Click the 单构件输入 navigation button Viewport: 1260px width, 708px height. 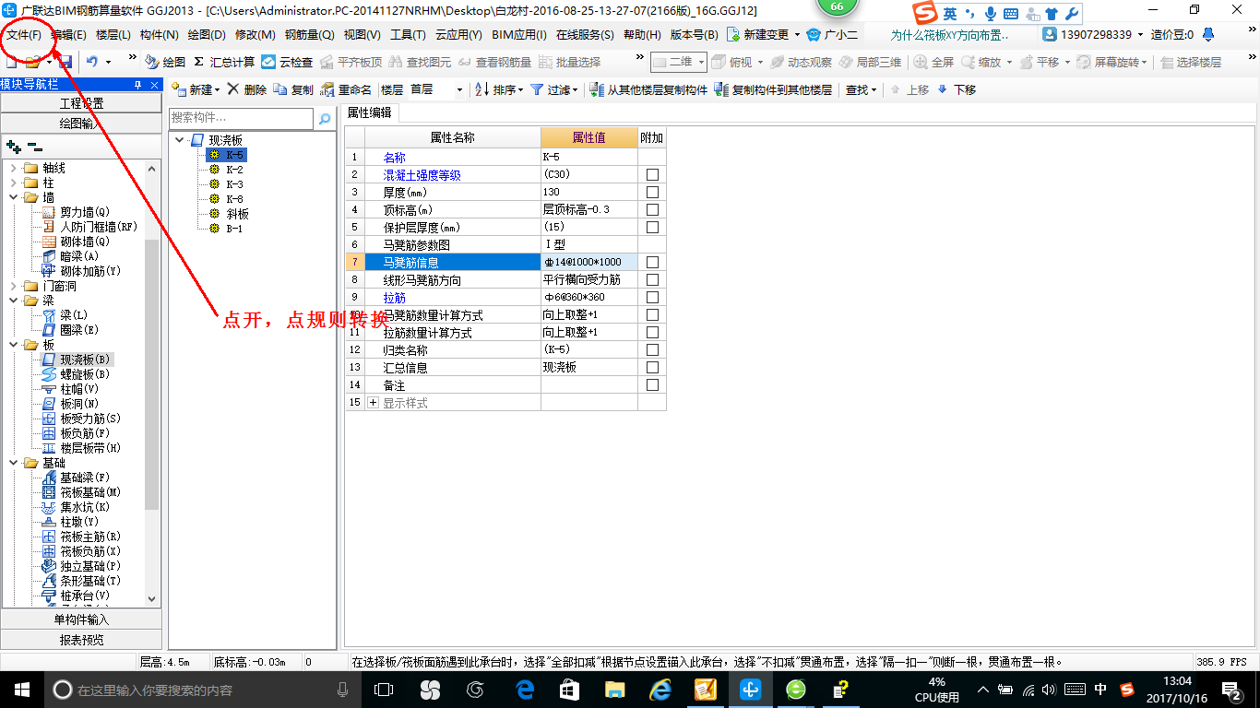click(81, 619)
